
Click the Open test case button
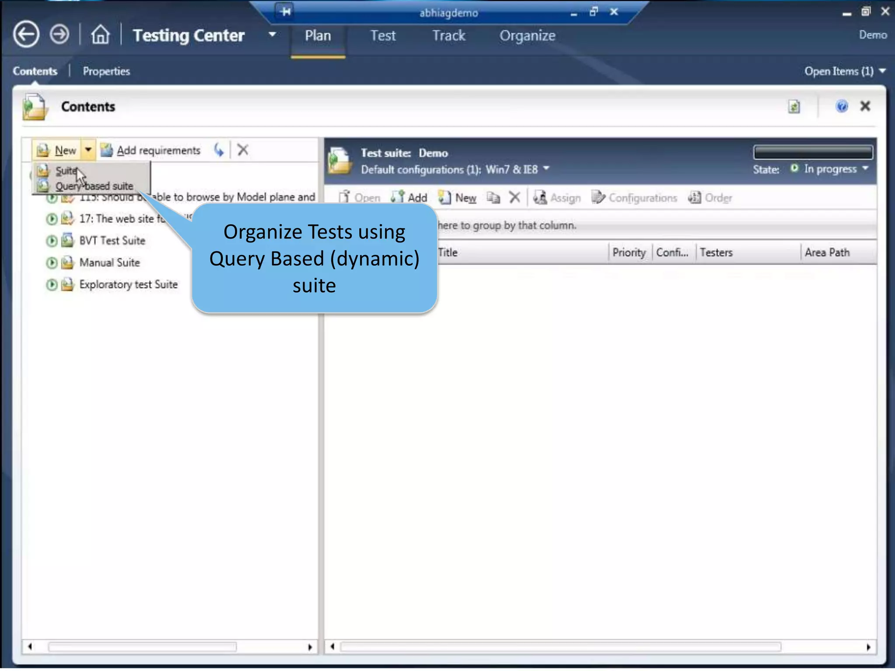(359, 197)
